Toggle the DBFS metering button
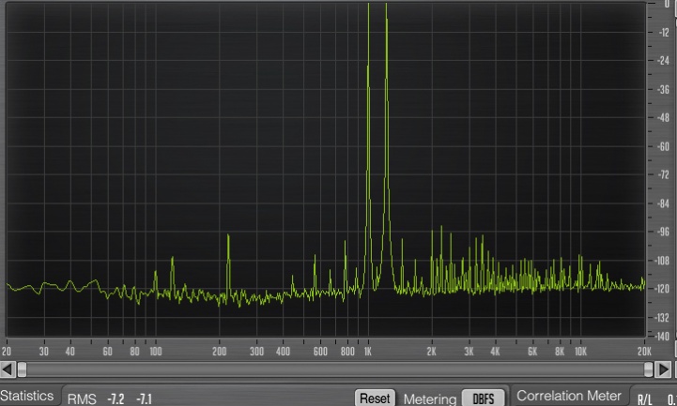Viewport: 677px width, 406px height. click(484, 398)
